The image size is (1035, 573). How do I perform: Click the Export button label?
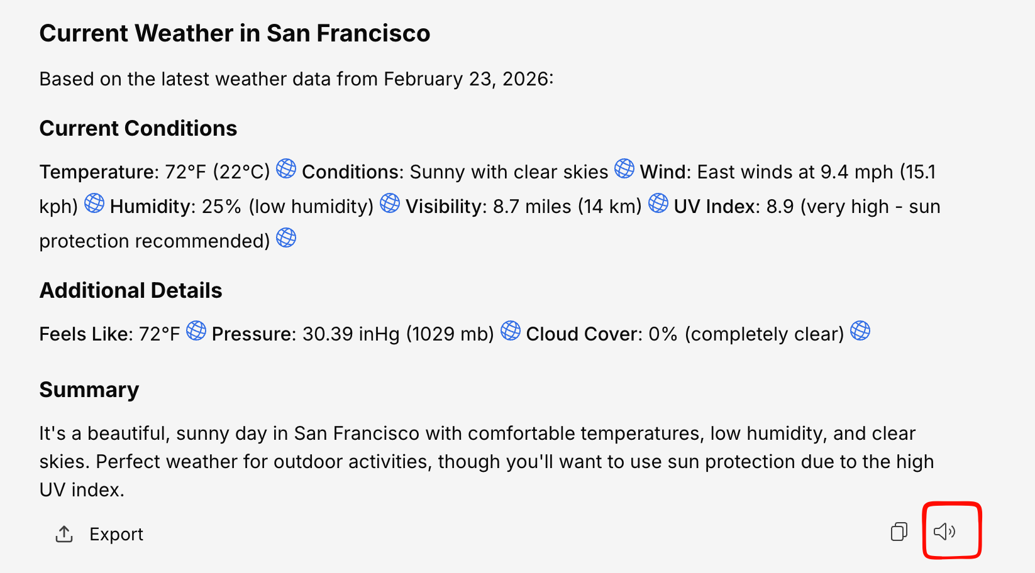(x=116, y=534)
